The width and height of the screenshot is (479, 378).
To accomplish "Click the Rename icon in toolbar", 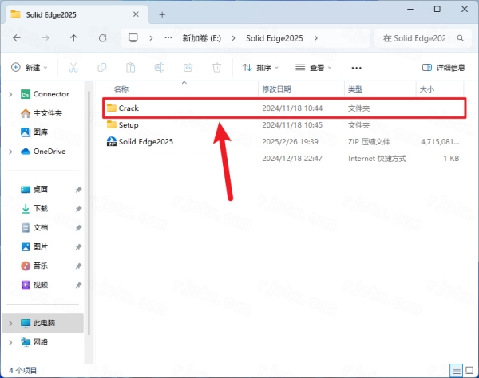I will click(160, 68).
